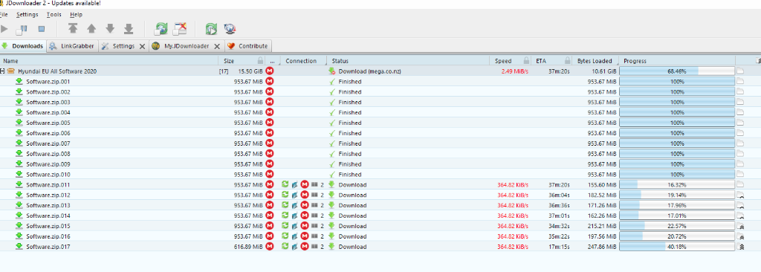Move selection to top arrow icon

pos(73,29)
